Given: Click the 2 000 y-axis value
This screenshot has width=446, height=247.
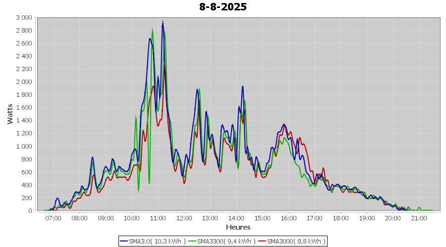Looking at the screenshot, I should pyautogui.click(x=24, y=82).
